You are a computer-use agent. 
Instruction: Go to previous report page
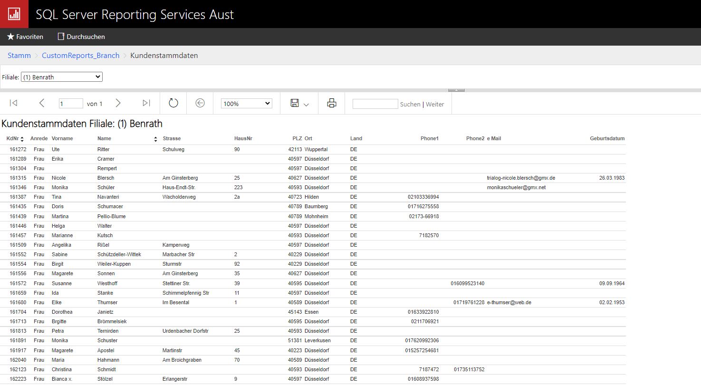(42, 103)
